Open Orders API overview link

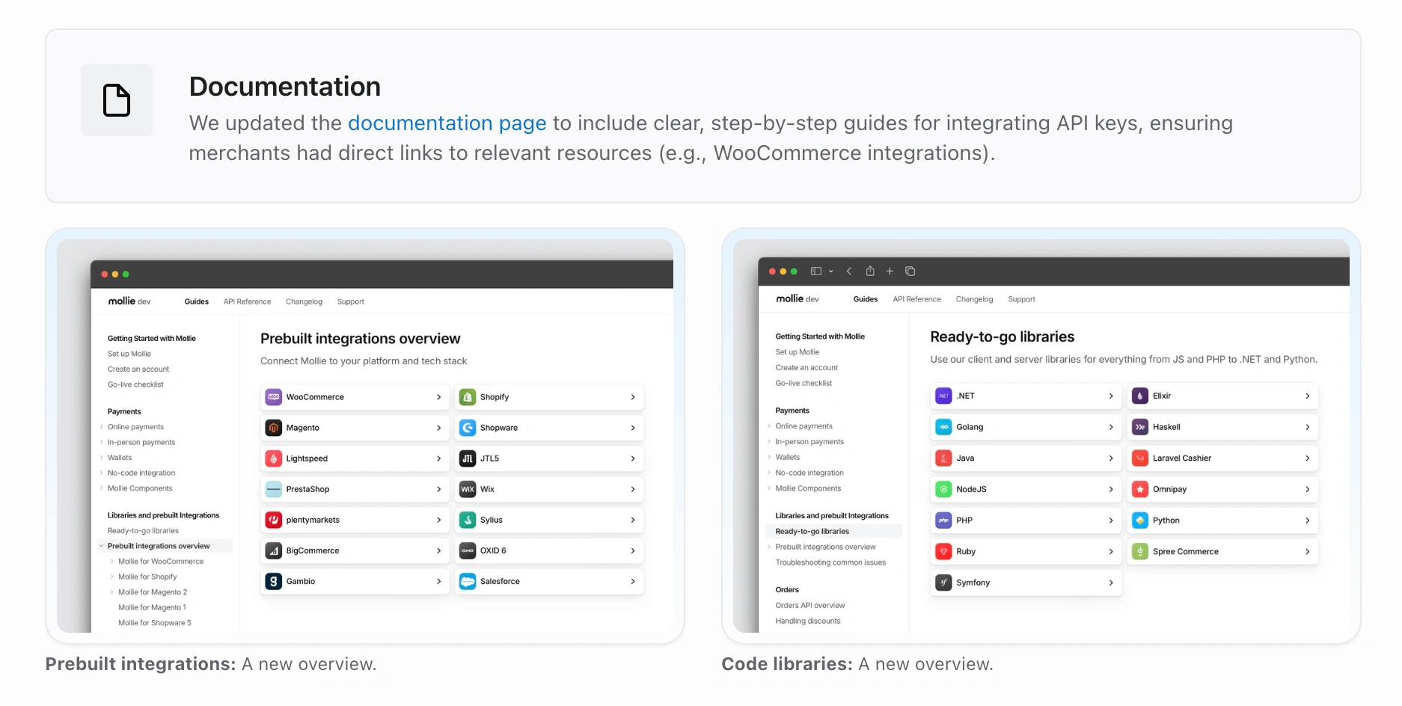pyautogui.click(x=810, y=605)
